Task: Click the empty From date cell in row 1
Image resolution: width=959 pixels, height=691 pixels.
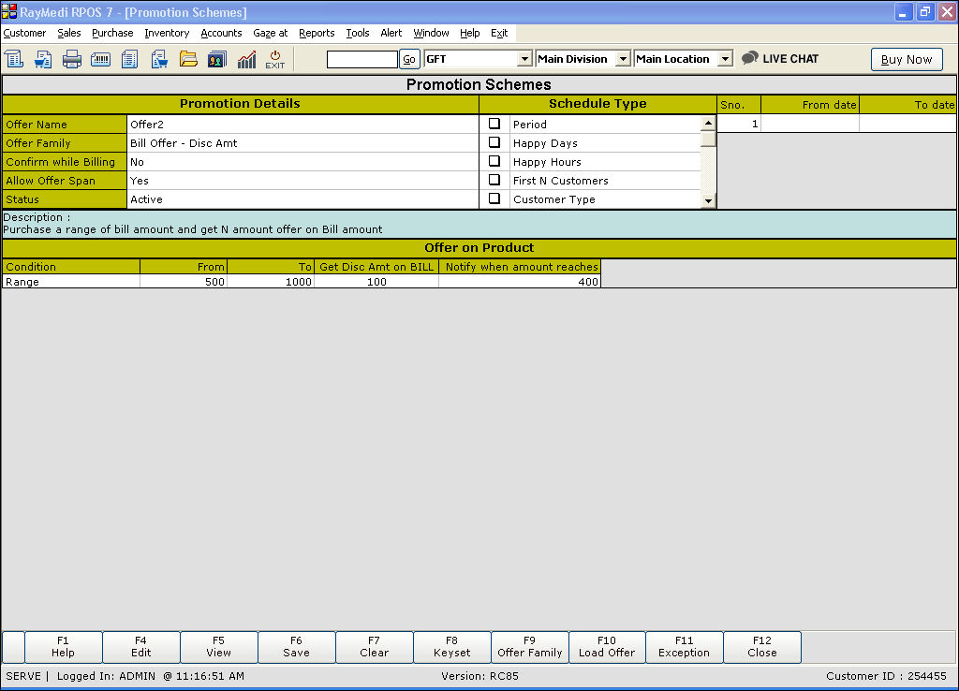Action: pos(810,124)
